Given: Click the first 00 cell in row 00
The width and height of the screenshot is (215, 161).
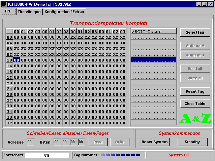Looking at the screenshot, I should click(x=17, y=37).
